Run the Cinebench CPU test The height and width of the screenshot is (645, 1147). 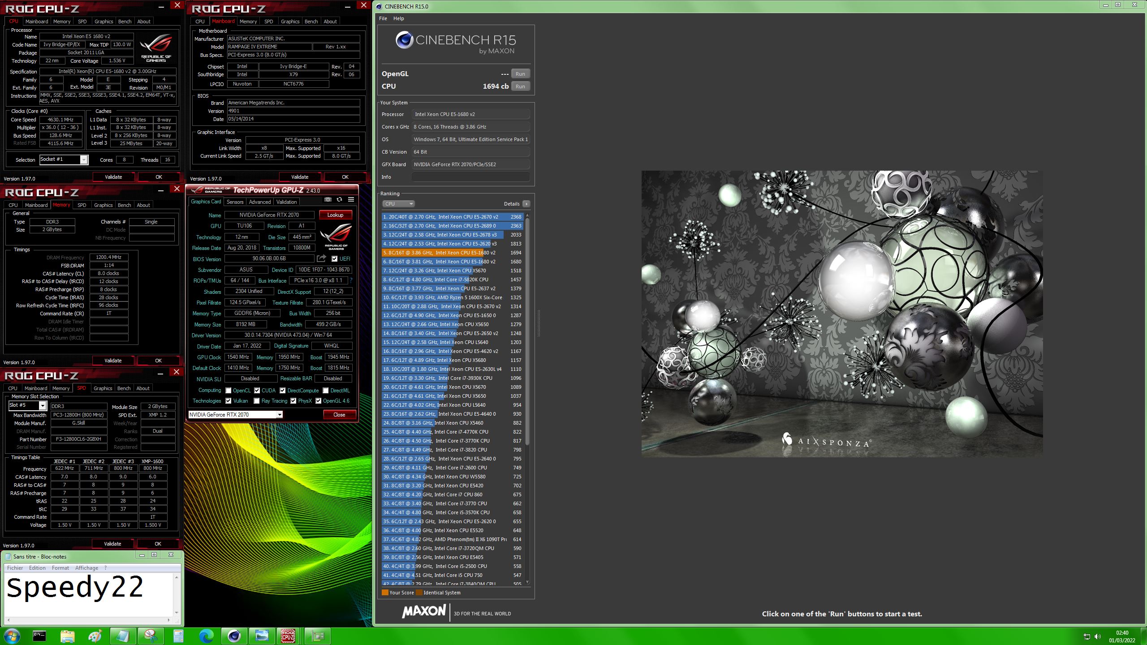520,86
